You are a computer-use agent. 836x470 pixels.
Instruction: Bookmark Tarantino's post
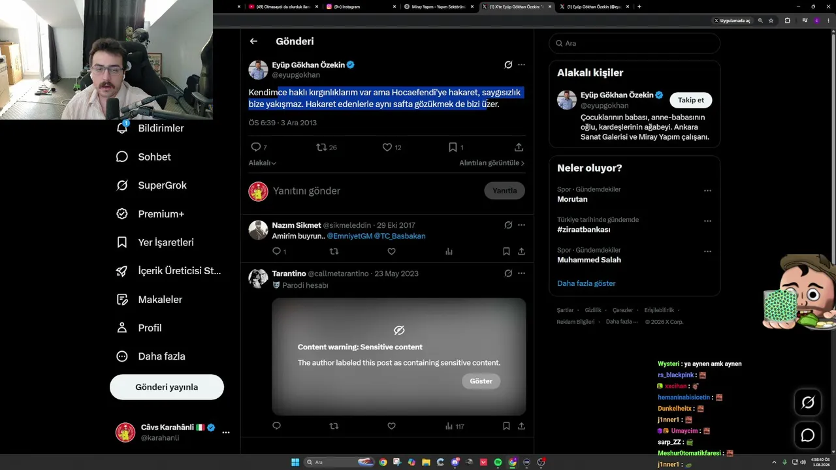(x=506, y=426)
